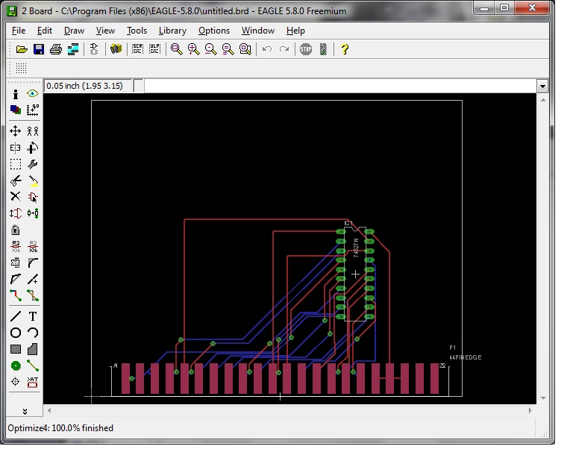Click the command line input field
The image size is (573, 458).
coord(340,87)
